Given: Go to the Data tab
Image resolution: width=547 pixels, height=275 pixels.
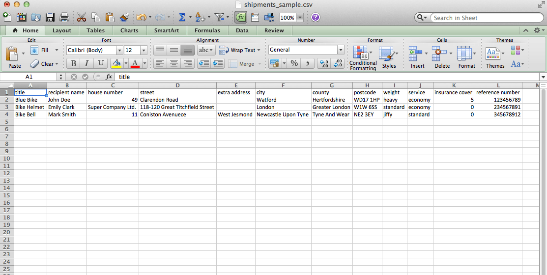Looking at the screenshot, I should (x=242, y=30).
